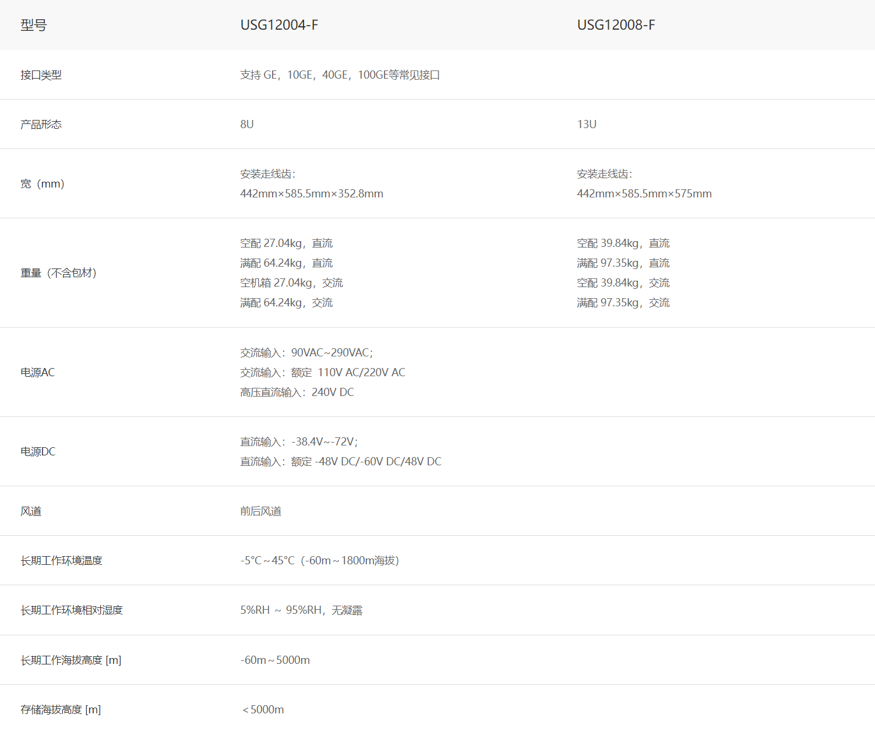This screenshot has height=732, width=875.
Task: Click the 重量（不含包材）row label
Action: coord(58,273)
